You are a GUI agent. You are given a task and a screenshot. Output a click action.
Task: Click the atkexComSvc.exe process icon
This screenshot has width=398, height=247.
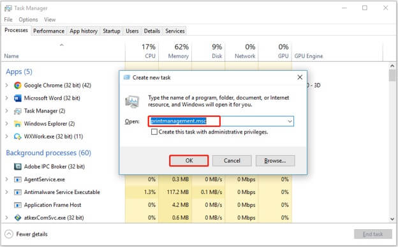(x=17, y=218)
